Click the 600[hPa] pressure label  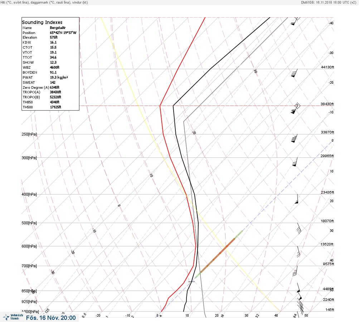[x=29, y=247]
